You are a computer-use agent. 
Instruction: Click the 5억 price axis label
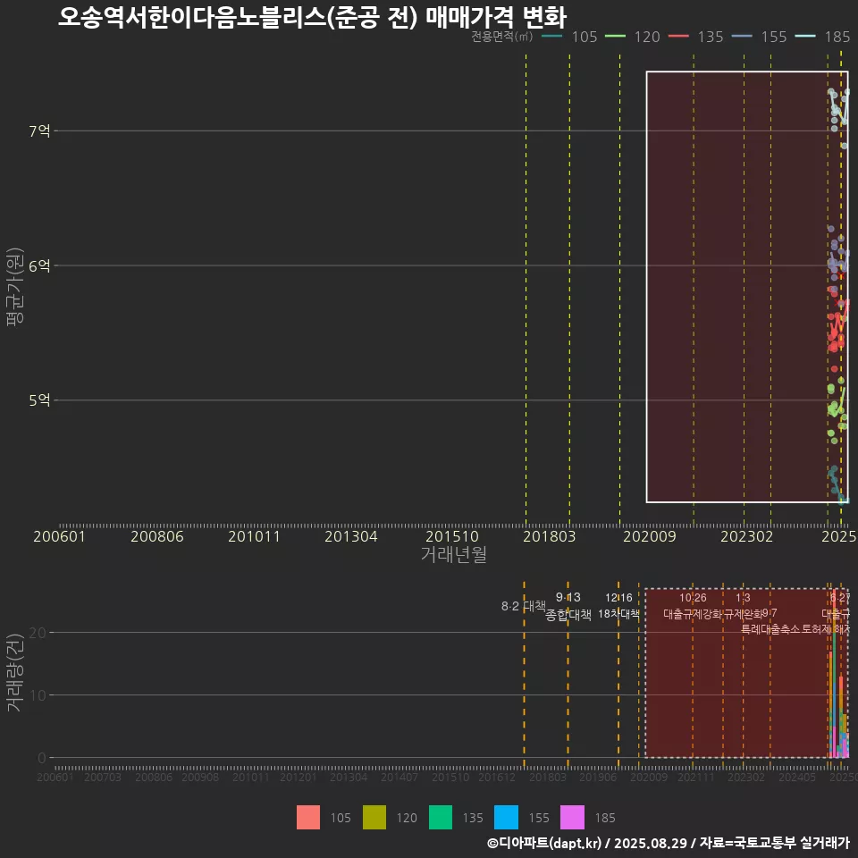[39, 400]
